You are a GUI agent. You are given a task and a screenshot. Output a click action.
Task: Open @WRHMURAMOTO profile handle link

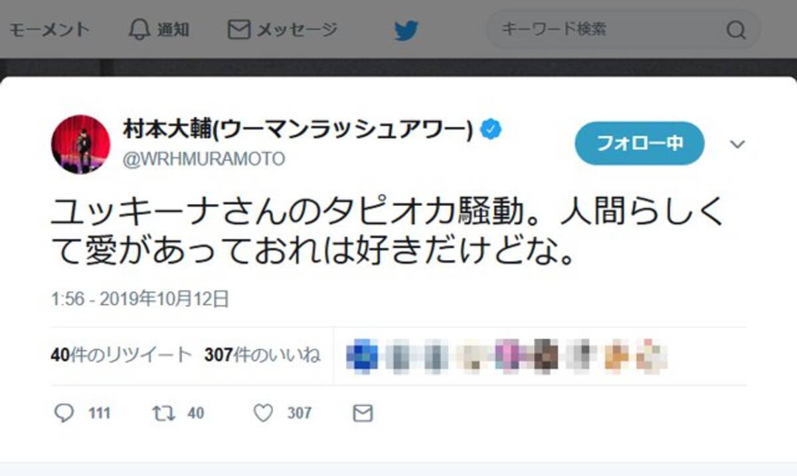tap(204, 160)
